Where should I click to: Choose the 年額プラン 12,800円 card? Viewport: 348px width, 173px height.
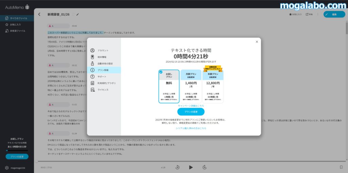(x=213, y=86)
